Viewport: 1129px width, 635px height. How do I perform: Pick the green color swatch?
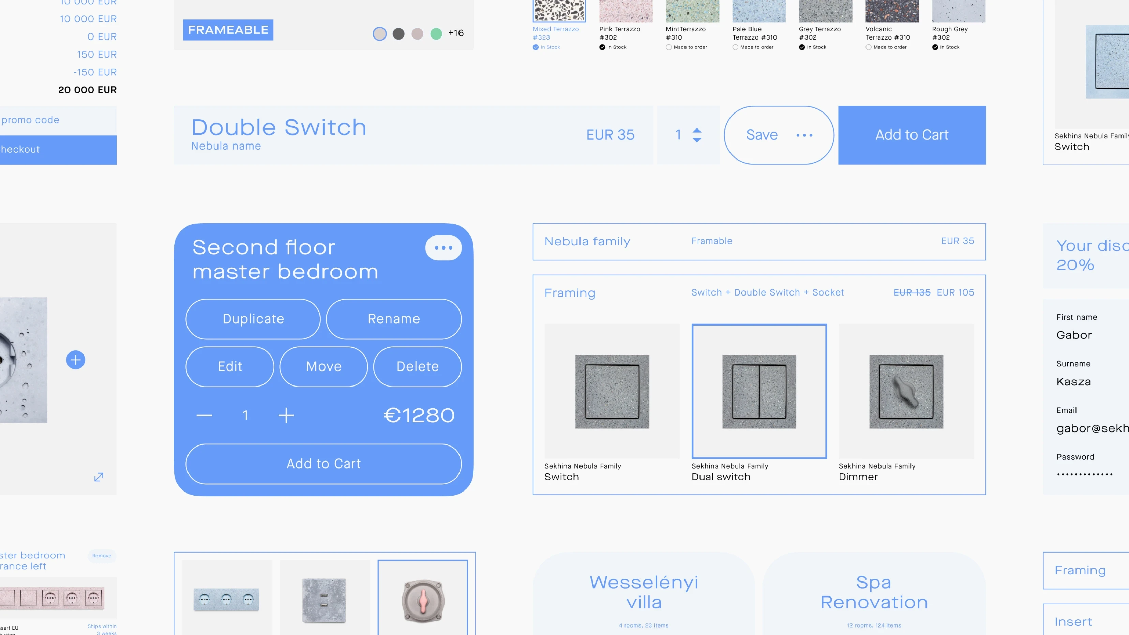click(x=436, y=34)
